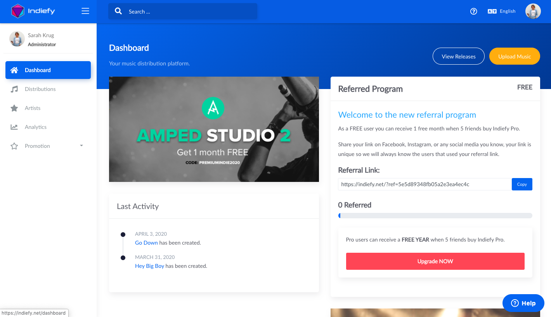Open Promotion menu in the sidebar

pyautogui.click(x=48, y=146)
